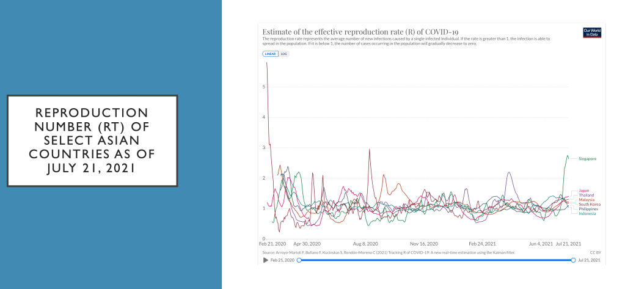The height and width of the screenshot is (289, 625).
Task: Click the Our World in Data logo
Action: (x=592, y=33)
